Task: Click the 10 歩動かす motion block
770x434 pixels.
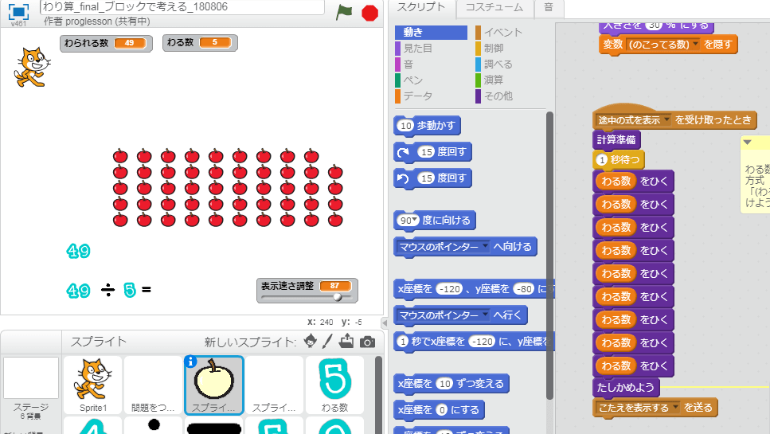Action: (427, 126)
